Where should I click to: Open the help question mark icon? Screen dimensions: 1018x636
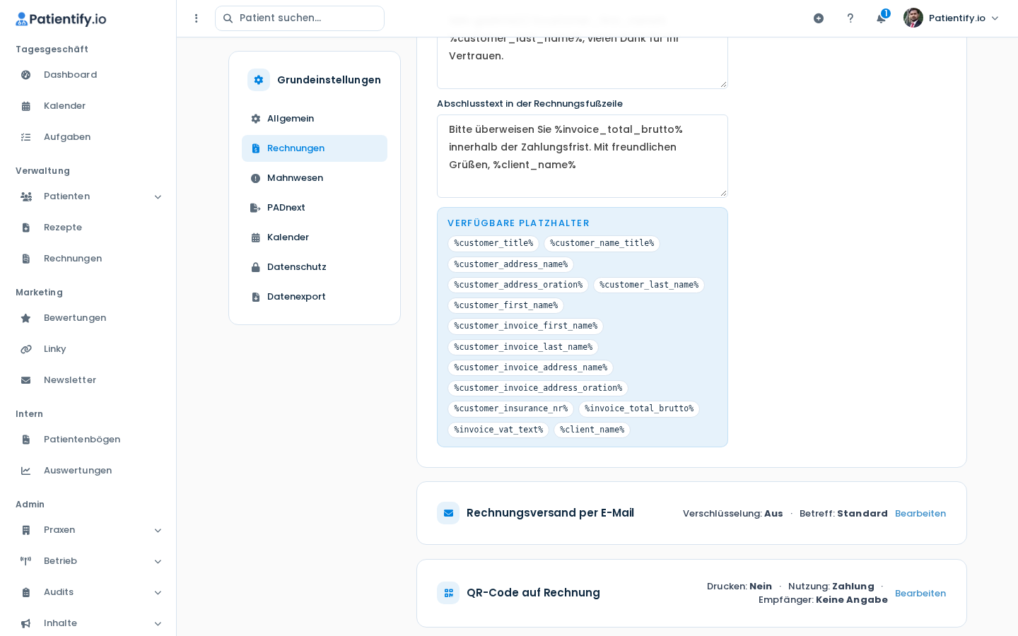tap(850, 18)
